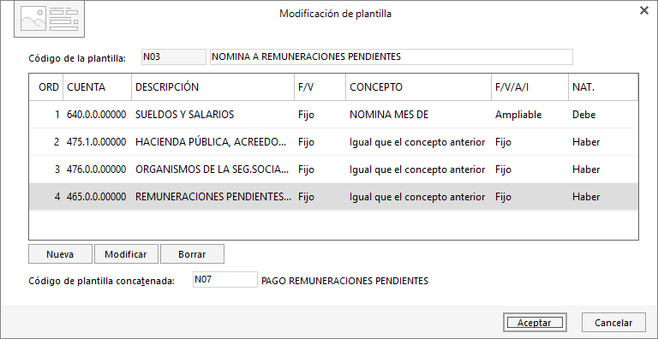Click the DESCRIPCIÓN column header
658x339 pixels.
click(212, 87)
